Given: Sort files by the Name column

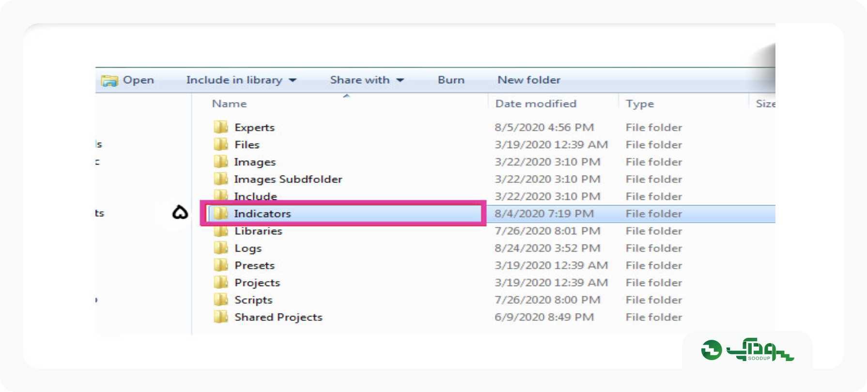Looking at the screenshot, I should [x=230, y=104].
